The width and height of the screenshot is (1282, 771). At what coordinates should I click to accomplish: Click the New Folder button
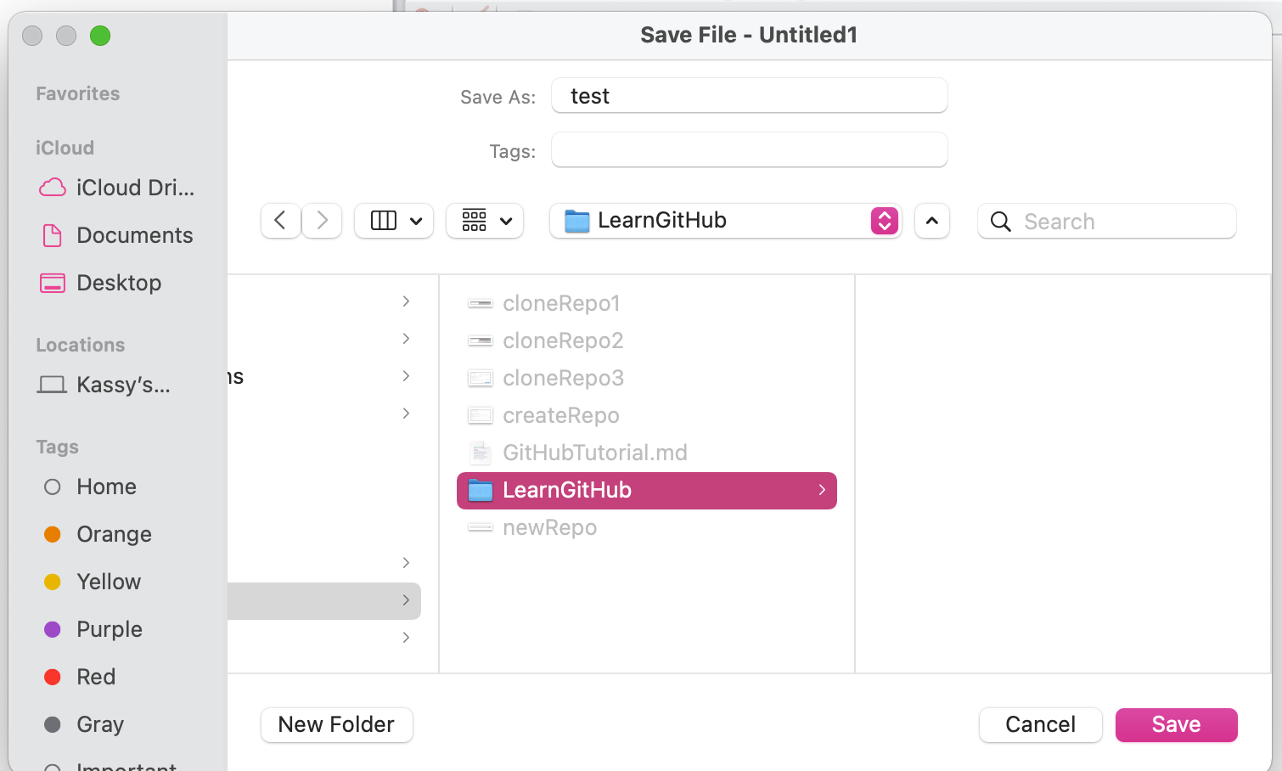(x=336, y=725)
